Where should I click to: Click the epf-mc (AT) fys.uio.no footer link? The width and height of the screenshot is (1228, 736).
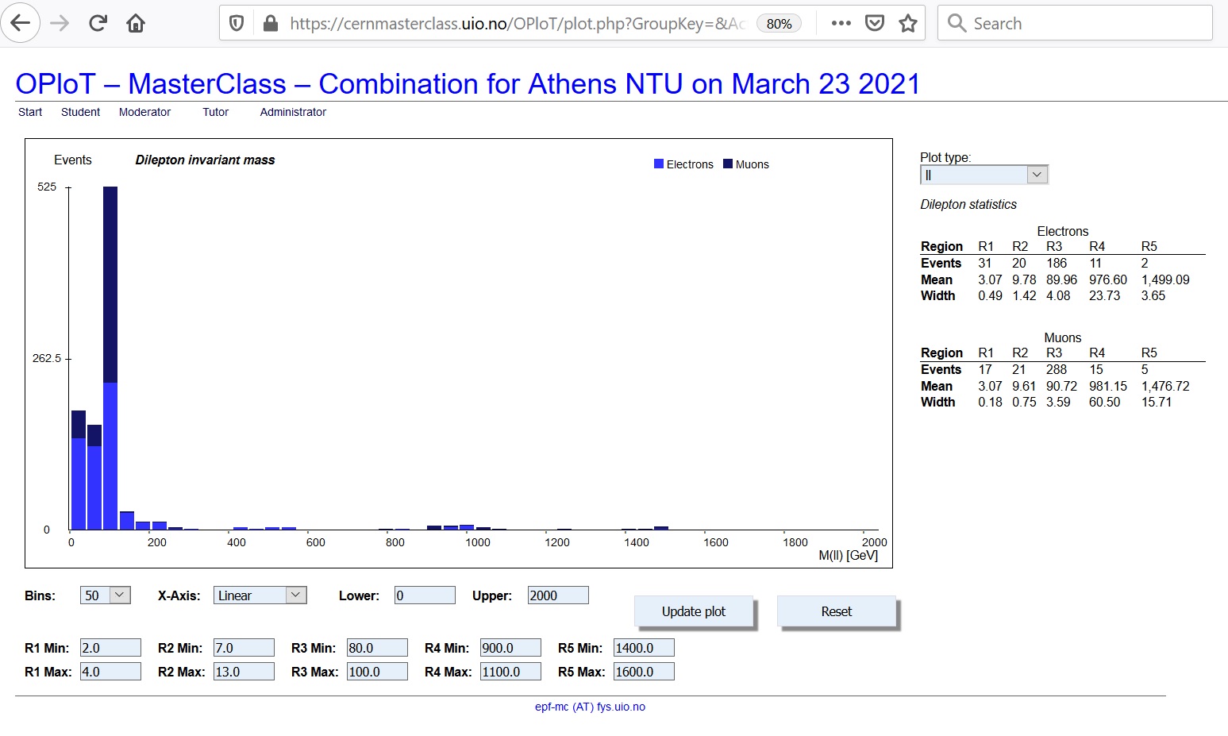click(x=590, y=707)
